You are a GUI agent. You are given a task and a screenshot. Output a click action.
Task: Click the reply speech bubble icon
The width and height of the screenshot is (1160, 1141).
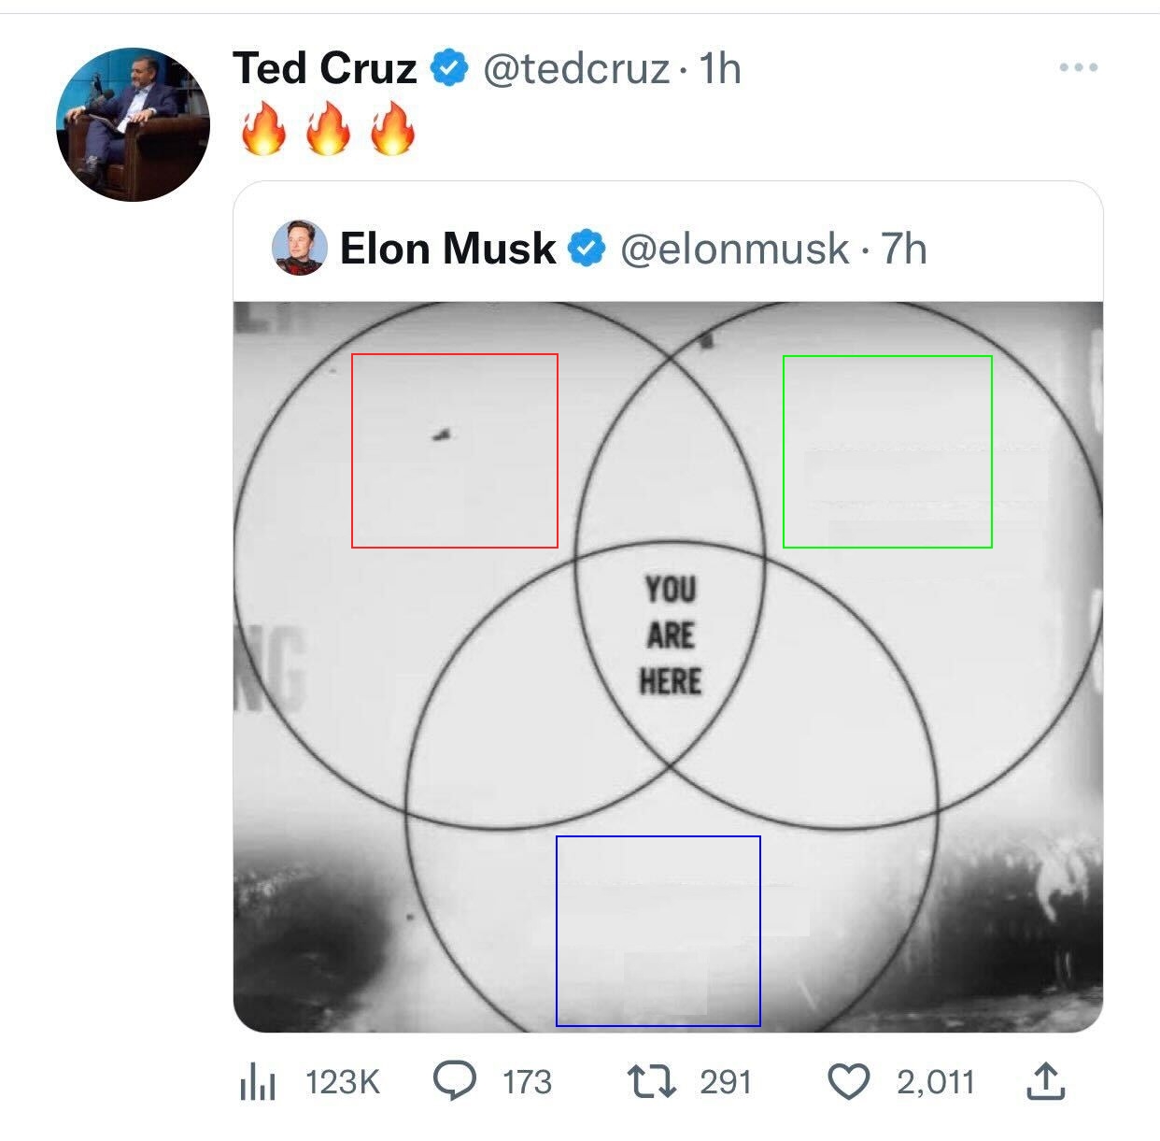(x=455, y=1081)
